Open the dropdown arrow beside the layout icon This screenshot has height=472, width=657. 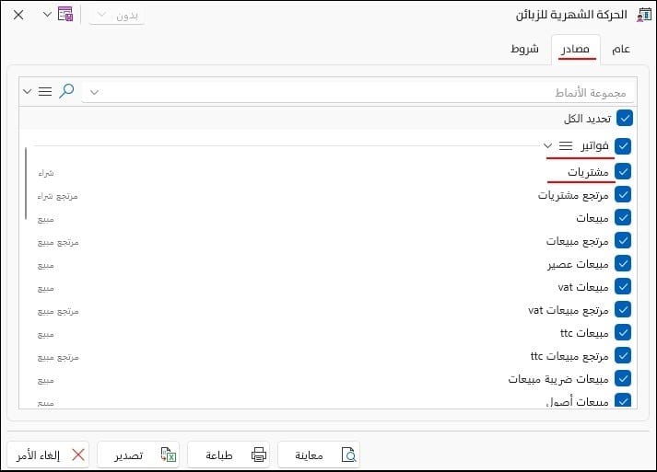[47, 15]
